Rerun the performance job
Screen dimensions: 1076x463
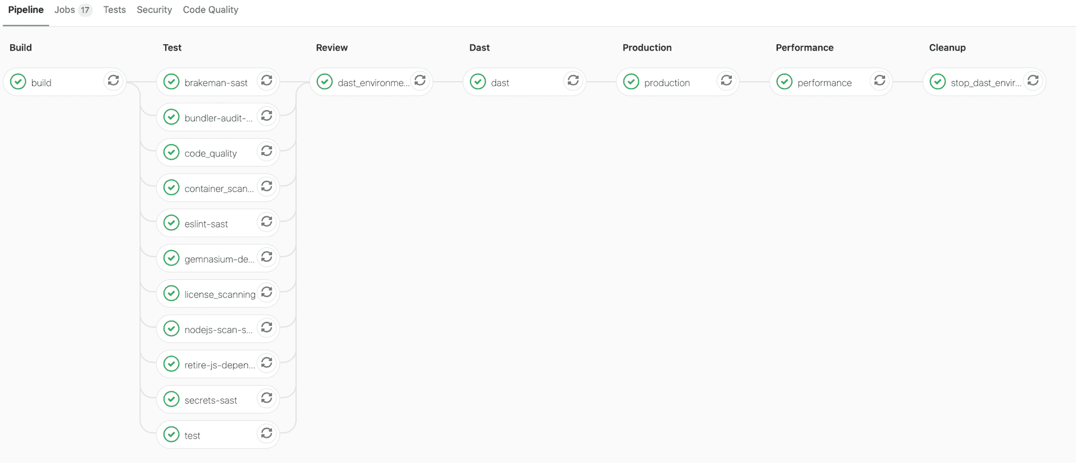[880, 81]
